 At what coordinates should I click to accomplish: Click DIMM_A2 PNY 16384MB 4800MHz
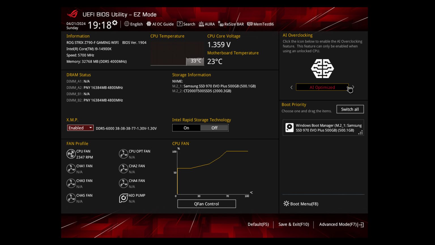95,88
